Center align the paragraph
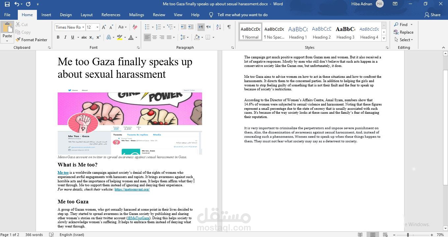The height and width of the screenshot is (237, 448). click(x=155, y=37)
